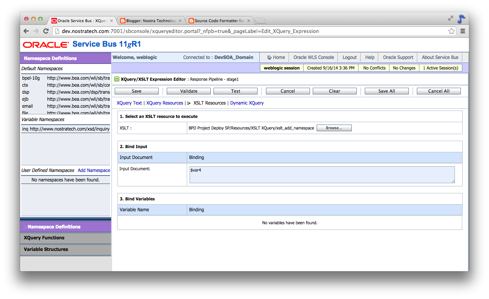Image resolution: width=489 pixels, height=299 pixels.
Task: Click the Home house icon
Action: (269, 58)
